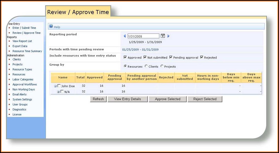The height and width of the screenshot is (153, 279).
Task: Collapse the John Doe row
Action: (x=55, y=86)
